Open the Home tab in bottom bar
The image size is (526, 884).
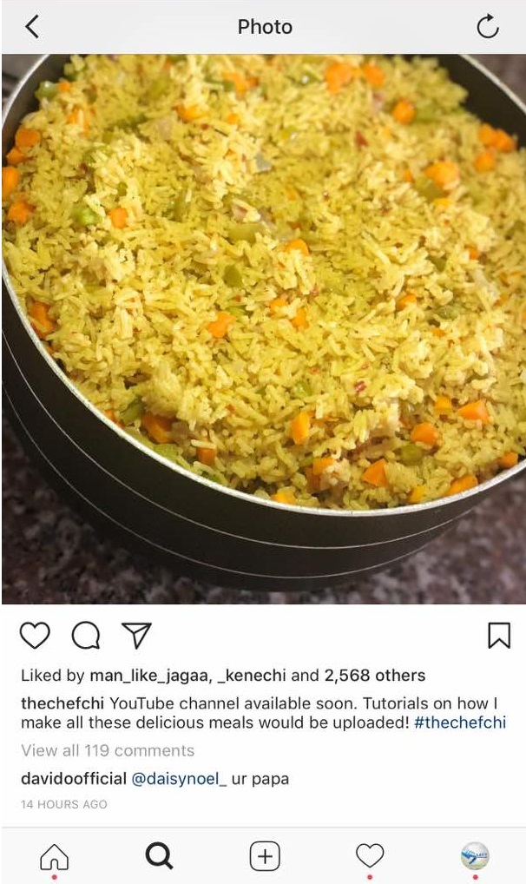click(x=54, y=857)
